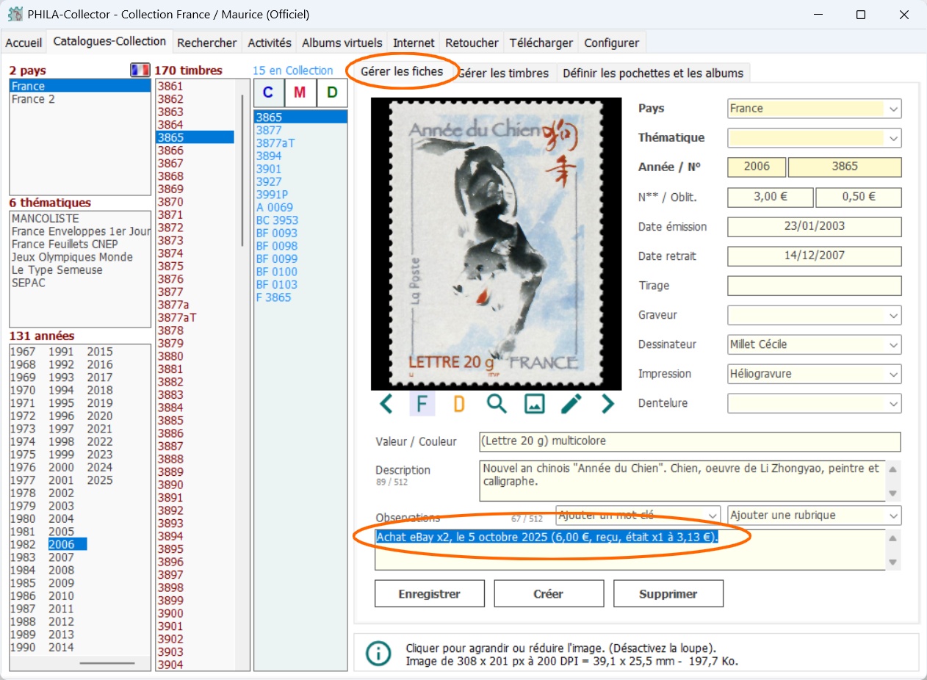Click the info icon in status panel
This screenshot has height=680, width=927.
coord(378,654)
